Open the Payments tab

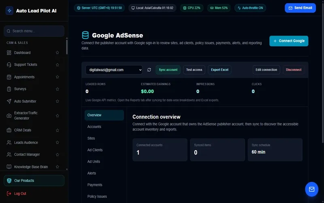point(104,185)
